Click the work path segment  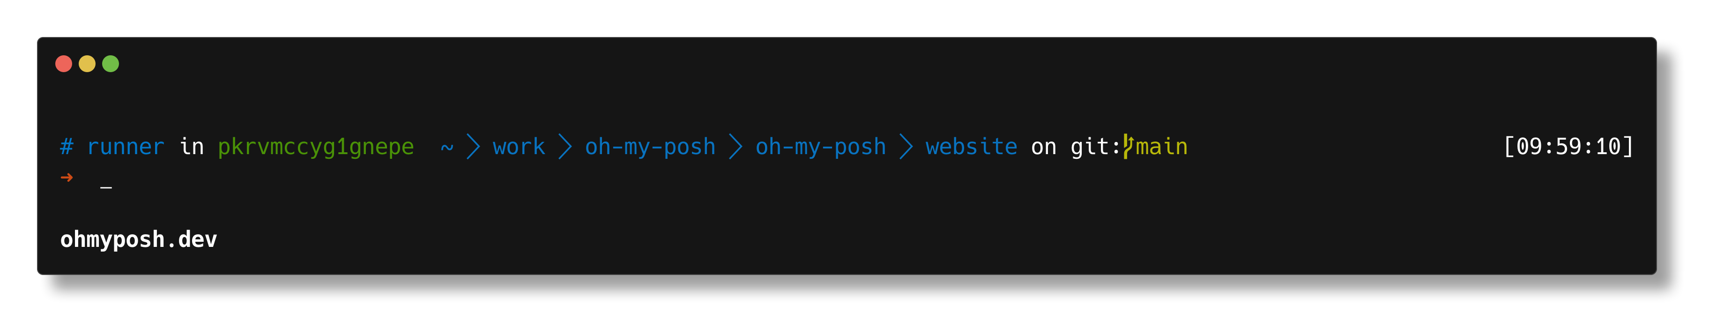pos(519,147)
